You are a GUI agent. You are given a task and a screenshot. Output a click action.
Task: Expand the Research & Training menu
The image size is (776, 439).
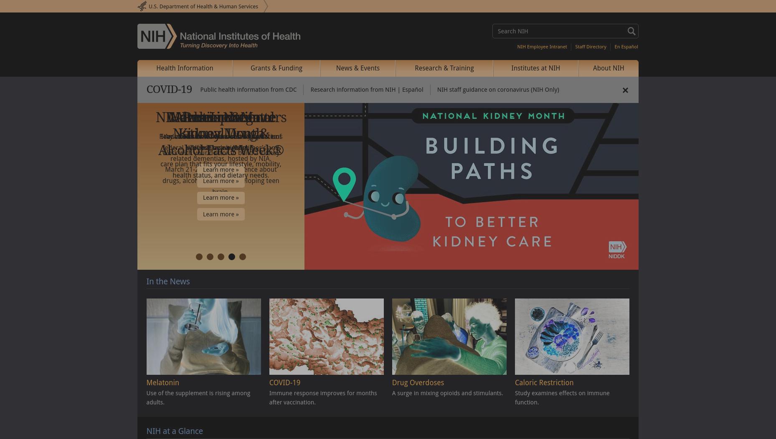444,68
